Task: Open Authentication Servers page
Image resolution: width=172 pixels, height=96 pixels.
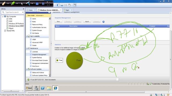Action: point(39,27)
